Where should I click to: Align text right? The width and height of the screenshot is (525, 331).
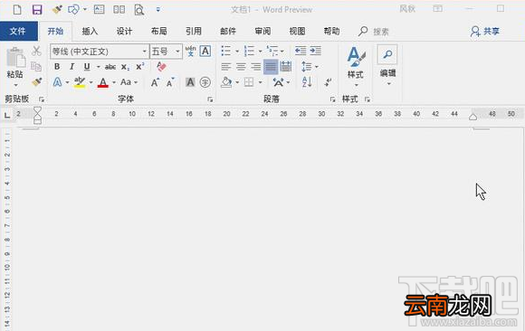click(x=255, y=67)
